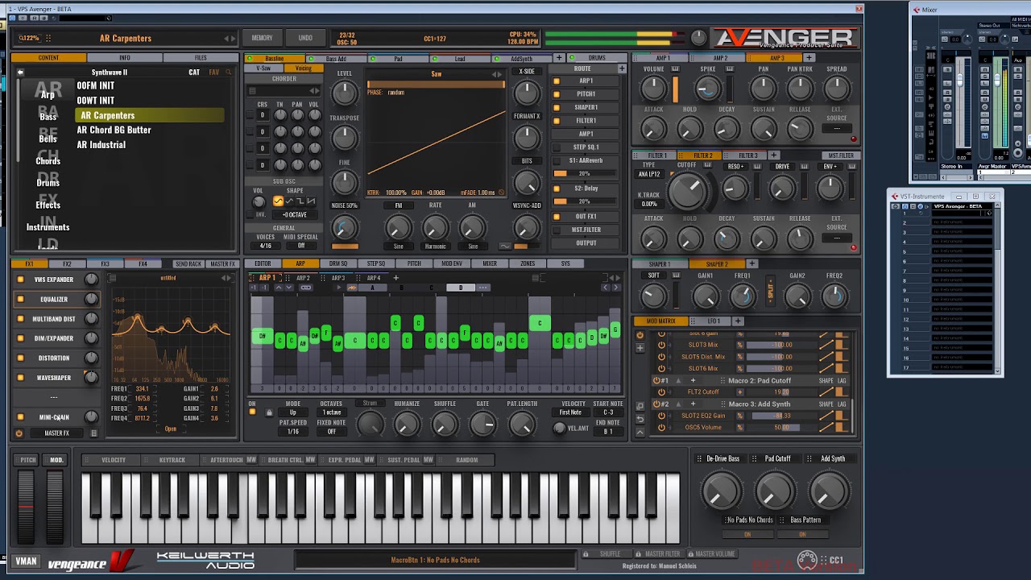Click the VMAN button at bottom left
The height and width of the screenshot is (580, 1031).
[26, 561]
